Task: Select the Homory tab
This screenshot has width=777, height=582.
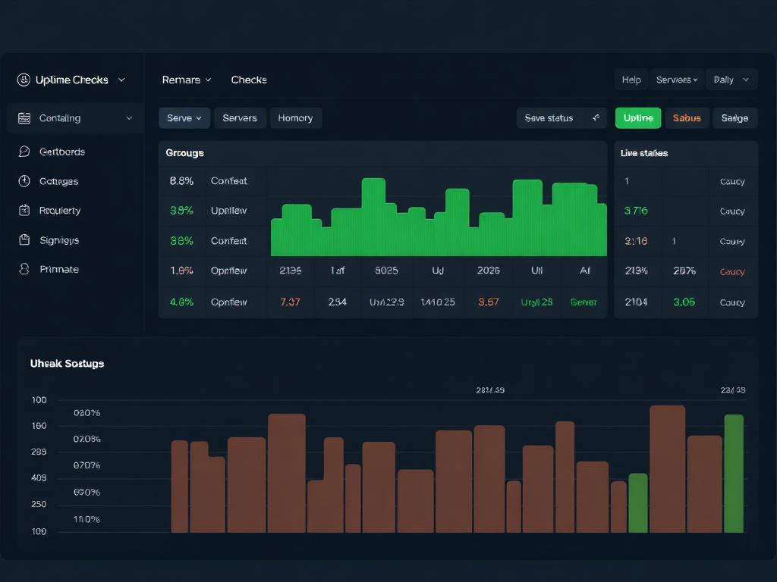Action: 296,118
